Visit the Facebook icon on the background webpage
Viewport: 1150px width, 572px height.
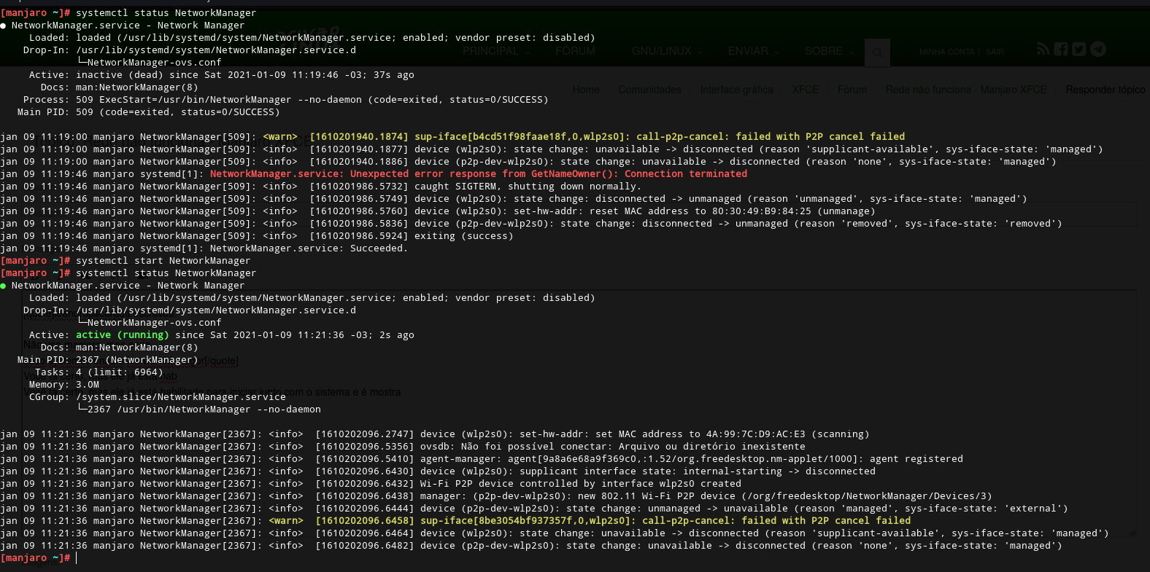(x=1061, y=49)
